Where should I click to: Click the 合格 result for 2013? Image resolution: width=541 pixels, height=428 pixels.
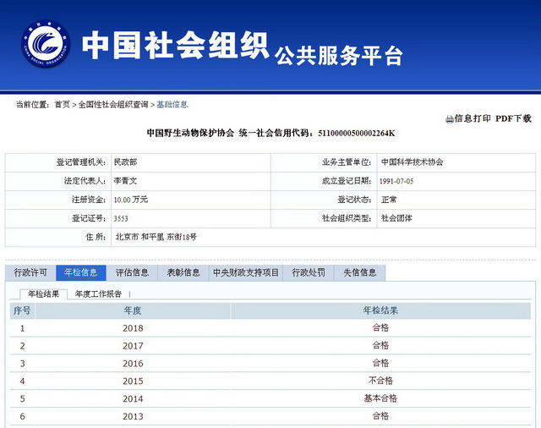pyautogui.click(x=380, y=416)
